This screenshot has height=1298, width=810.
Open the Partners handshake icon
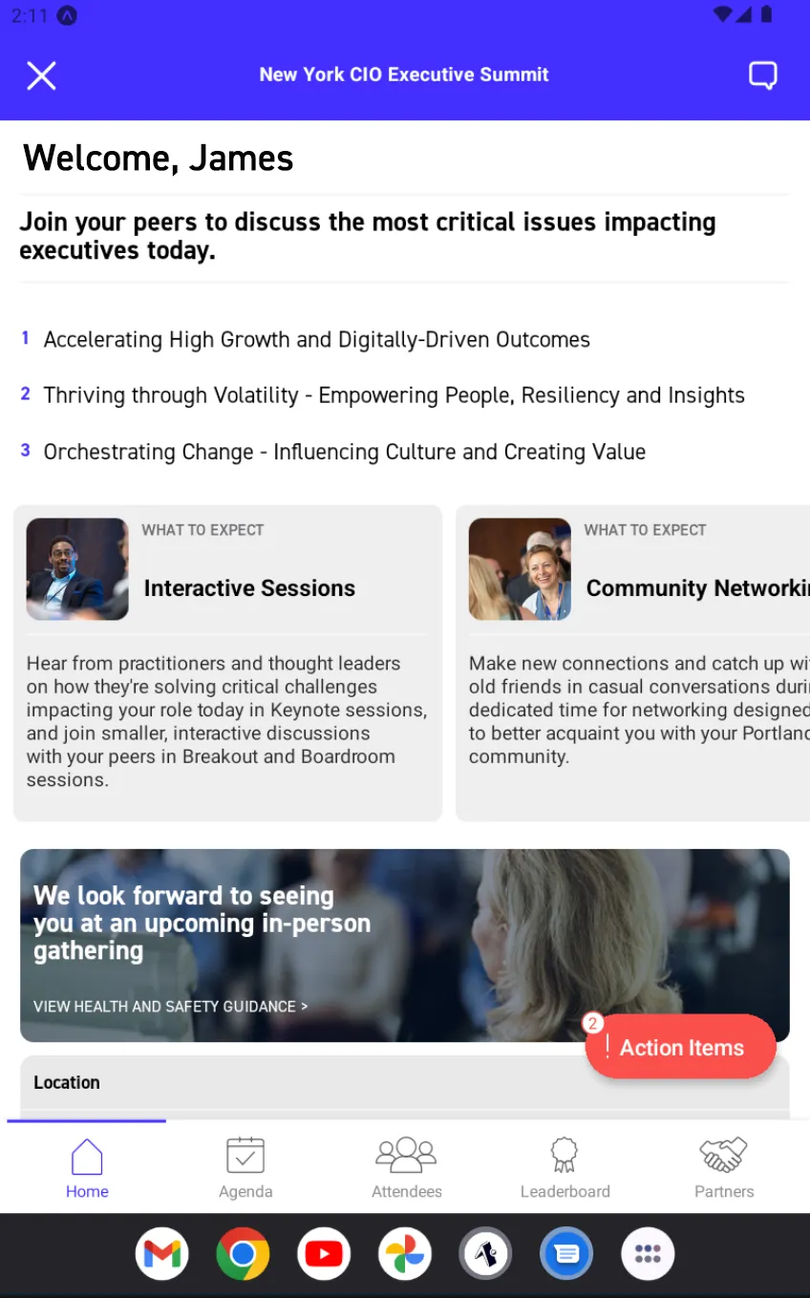(x=724, y=1155)
